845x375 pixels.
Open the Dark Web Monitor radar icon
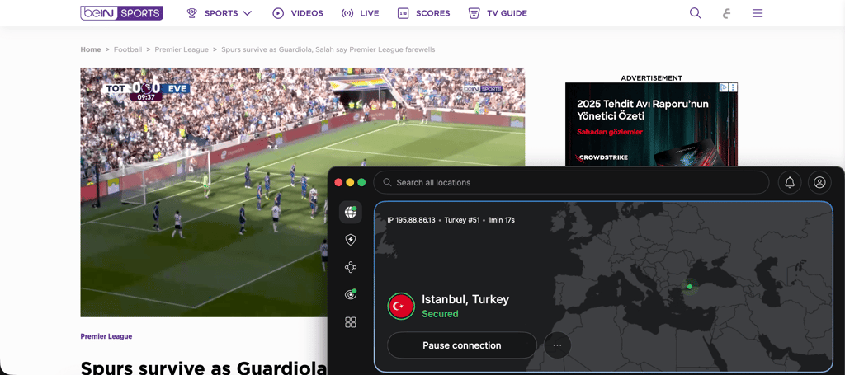pyautogui.click(x=350, y=294)
